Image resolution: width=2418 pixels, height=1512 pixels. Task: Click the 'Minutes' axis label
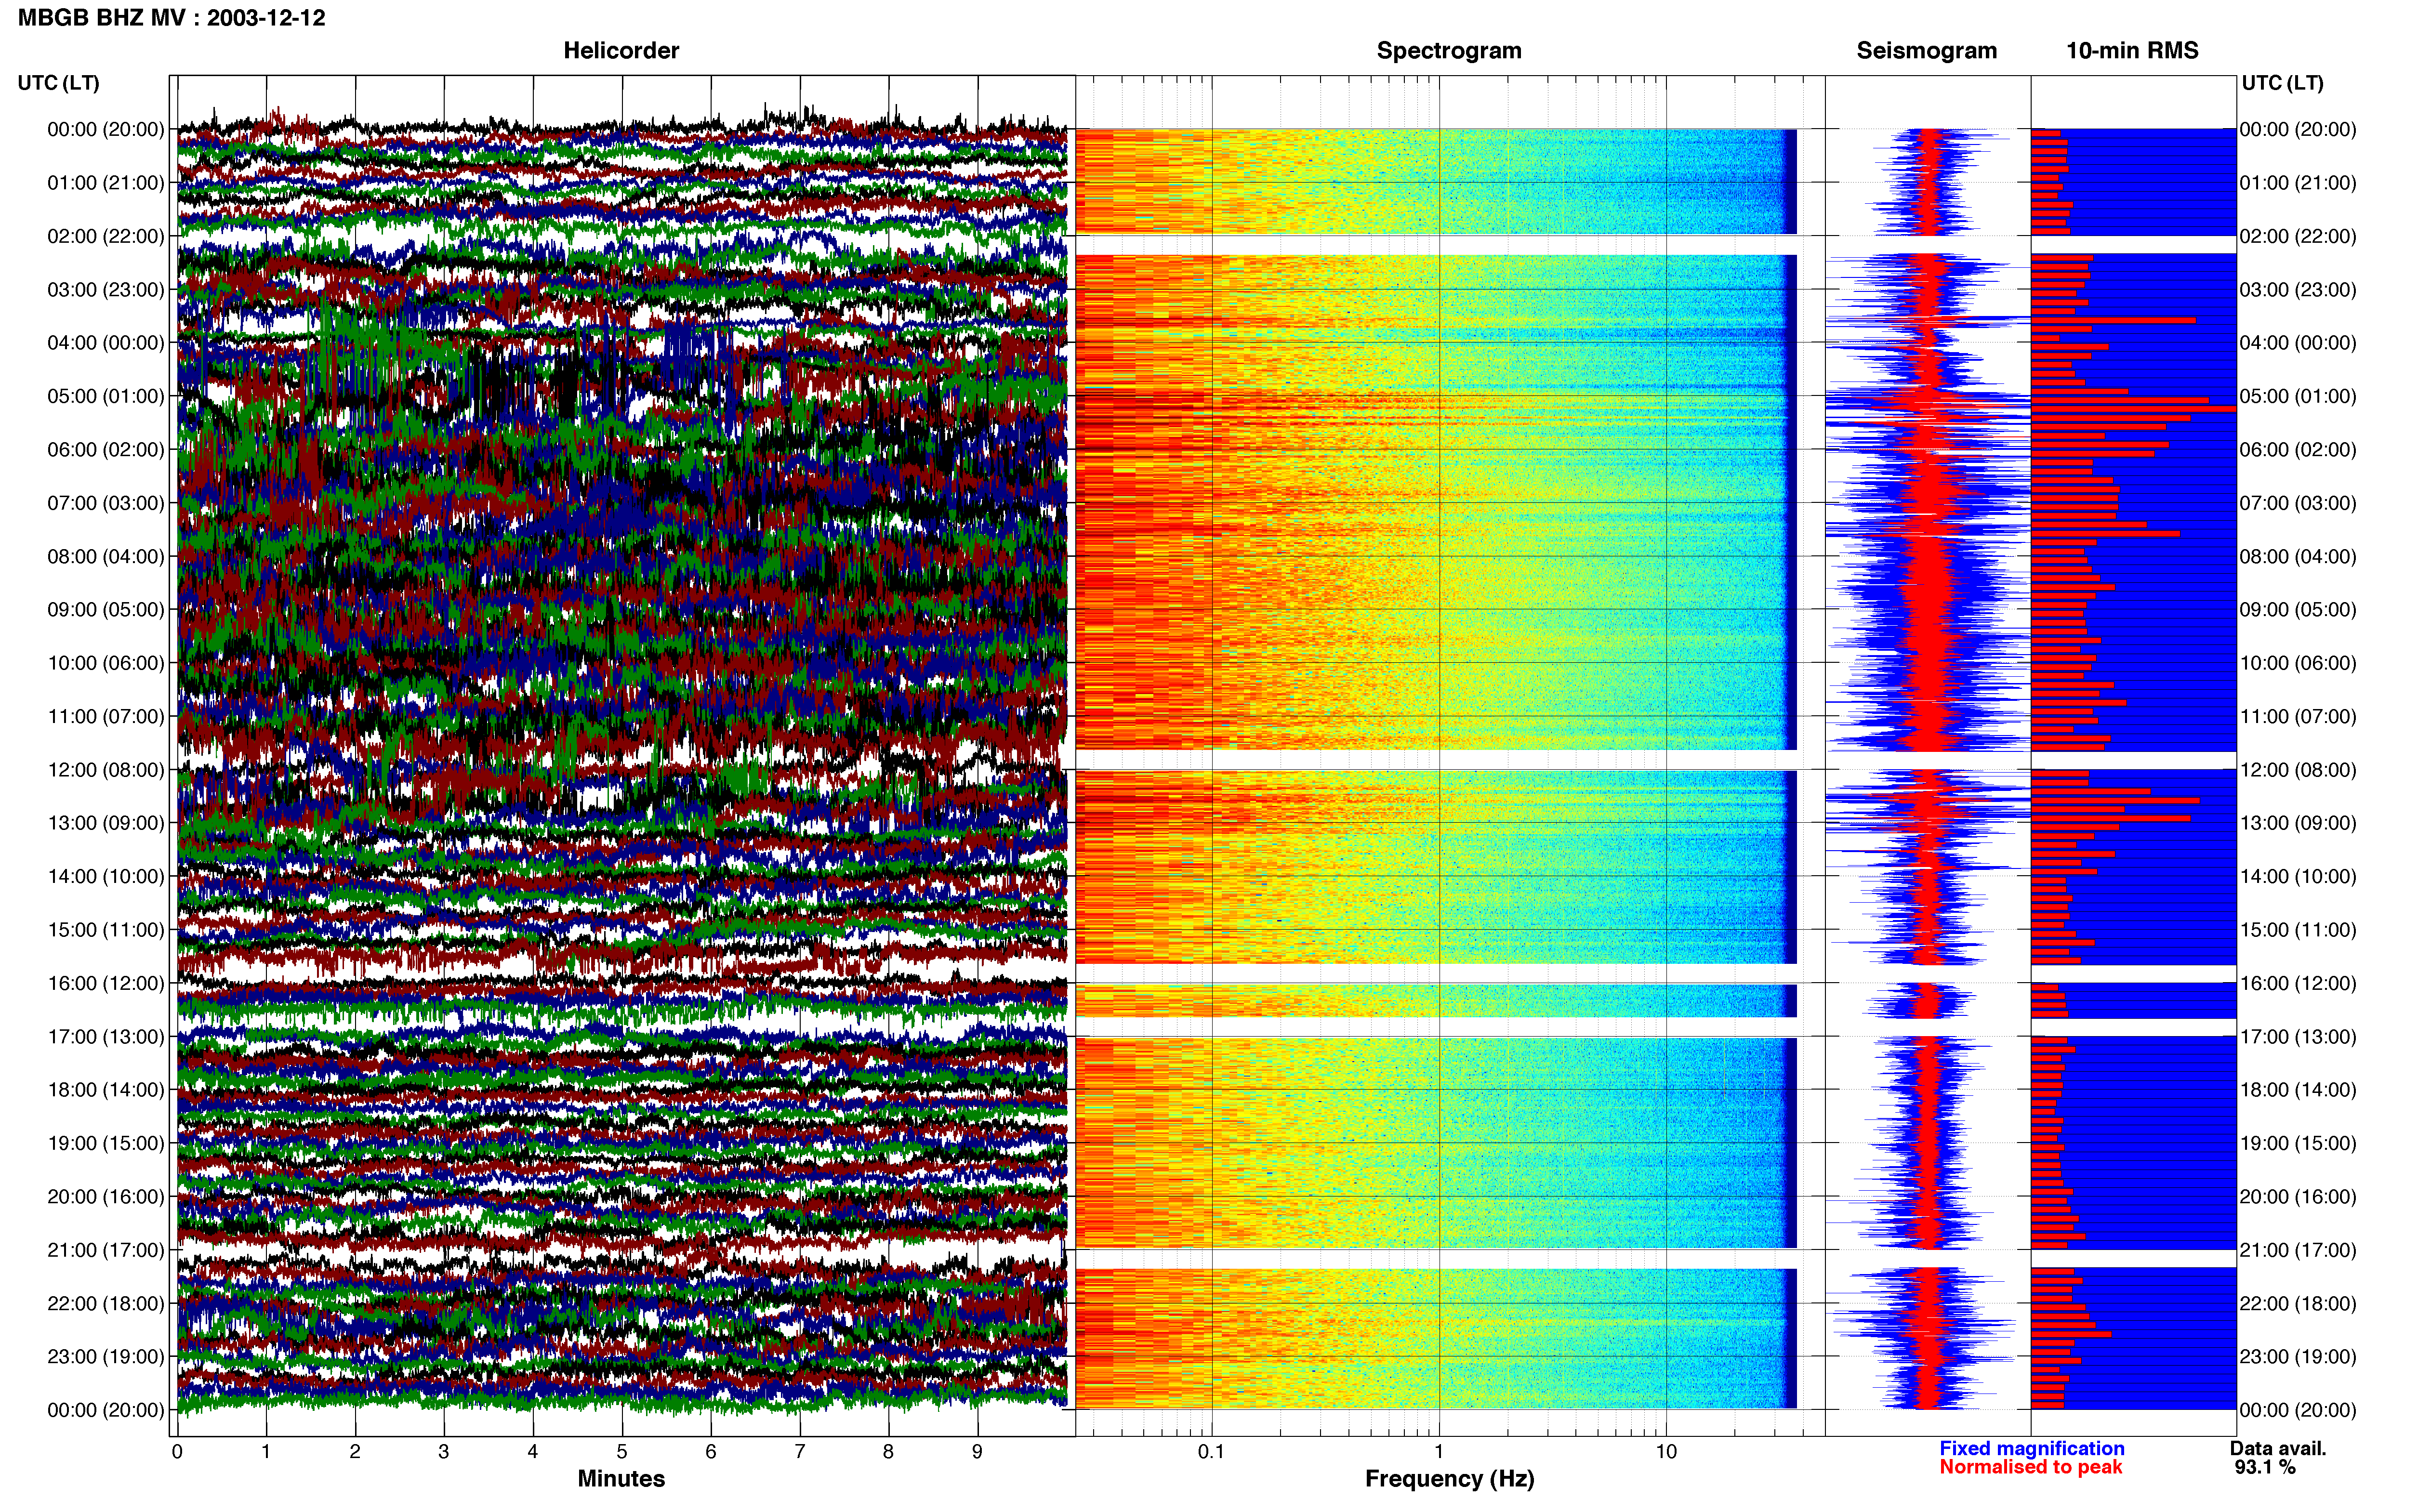tap(621, 1478)
